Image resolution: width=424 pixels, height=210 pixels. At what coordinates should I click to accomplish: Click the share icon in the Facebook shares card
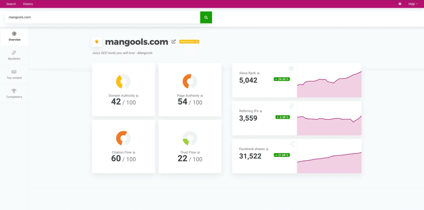[x=292, y=144]
